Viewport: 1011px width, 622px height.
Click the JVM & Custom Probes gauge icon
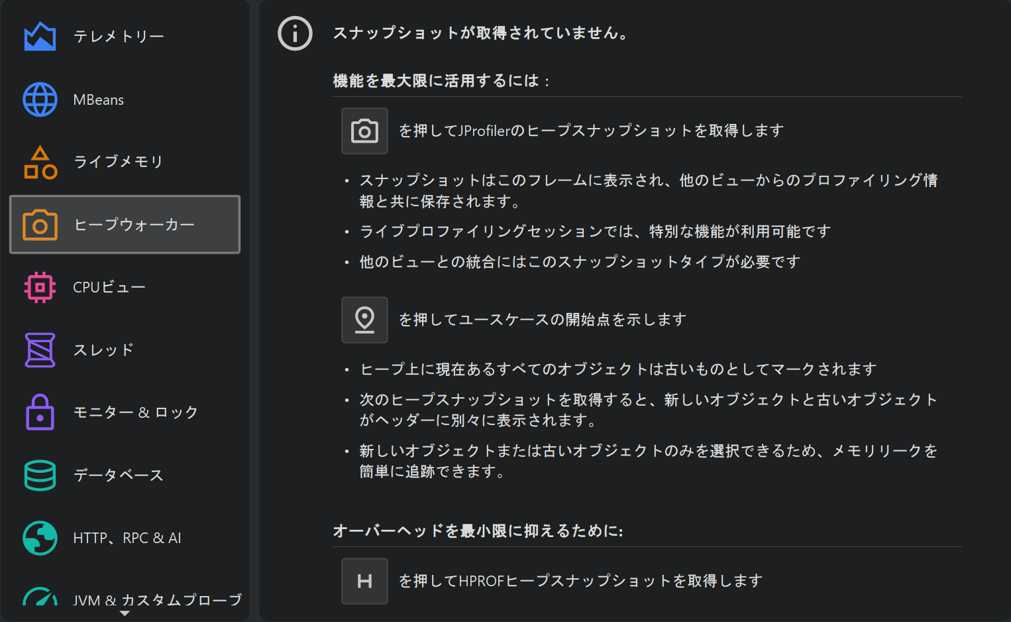click(x=40, y=597)
